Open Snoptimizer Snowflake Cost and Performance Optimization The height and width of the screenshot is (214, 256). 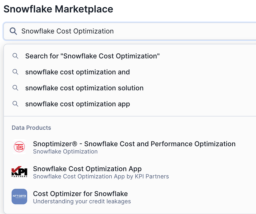click(134, 144)
